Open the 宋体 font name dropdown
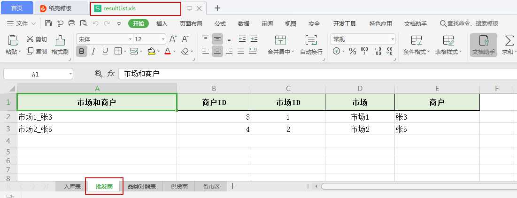The height and width of the screenshot is (198, 517). point(130,39)
